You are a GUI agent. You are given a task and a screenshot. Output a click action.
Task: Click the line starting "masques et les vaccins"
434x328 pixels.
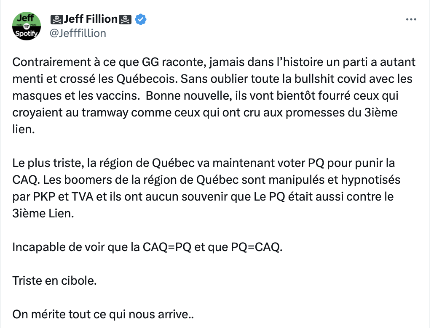pyautogui.click(x=205, y=96)
